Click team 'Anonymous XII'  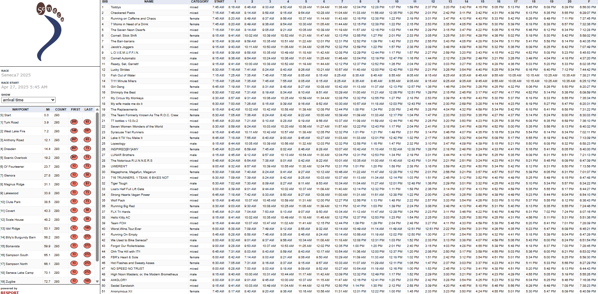(x=121, y=291)
